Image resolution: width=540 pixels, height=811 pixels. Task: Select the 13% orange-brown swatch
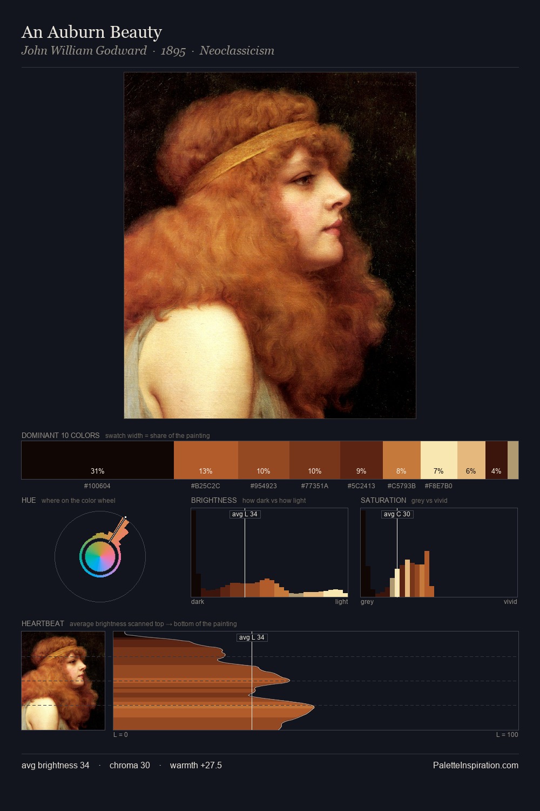tap(206, 460)
